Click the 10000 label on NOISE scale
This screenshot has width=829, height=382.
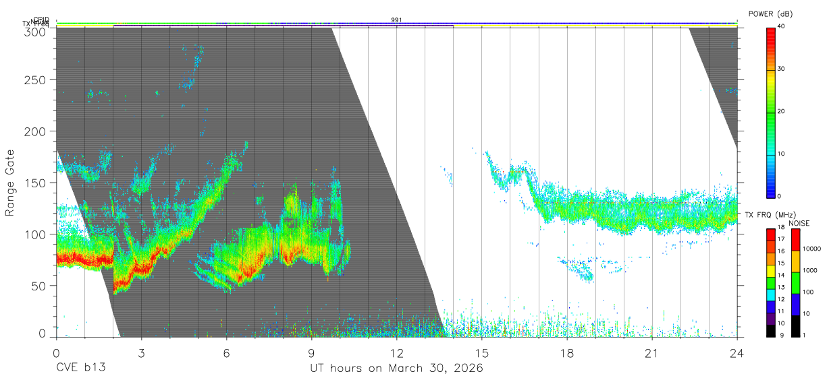(x=812, y=249)
